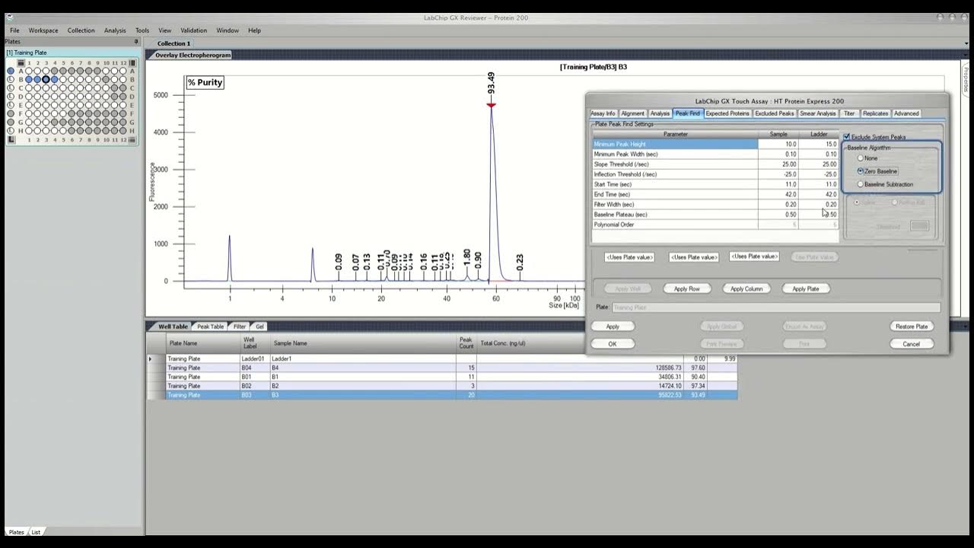974x548 pixels.
Task: Select the Baseline Plateau (sec) parameter row
Action: 715,215
